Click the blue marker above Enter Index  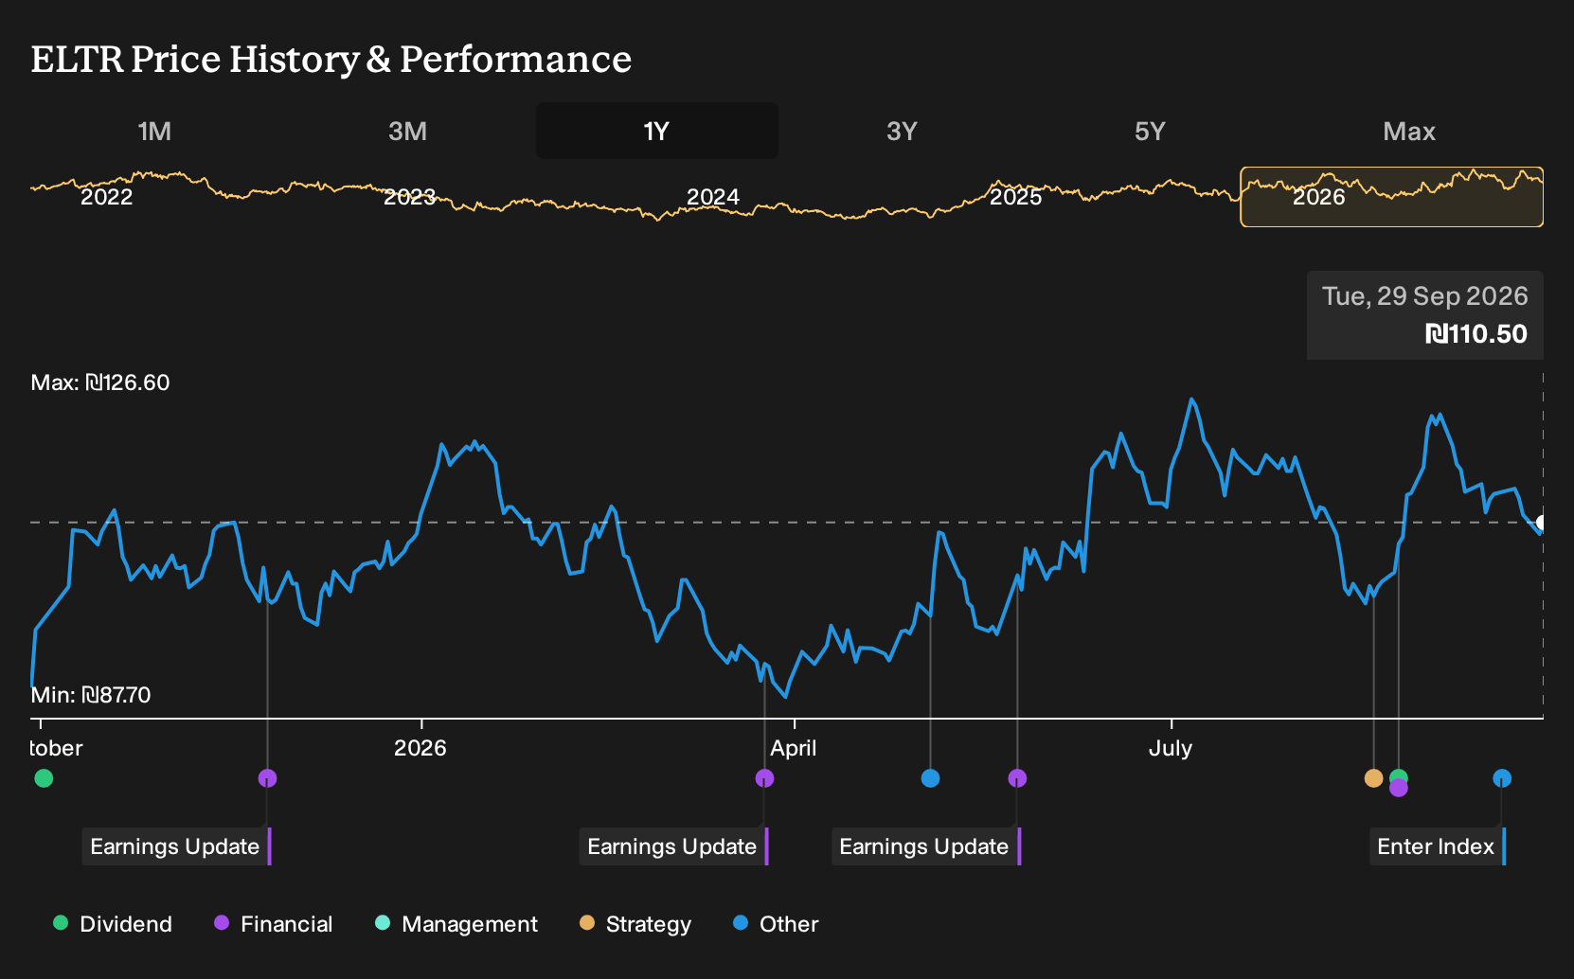tap(1502, 778)
